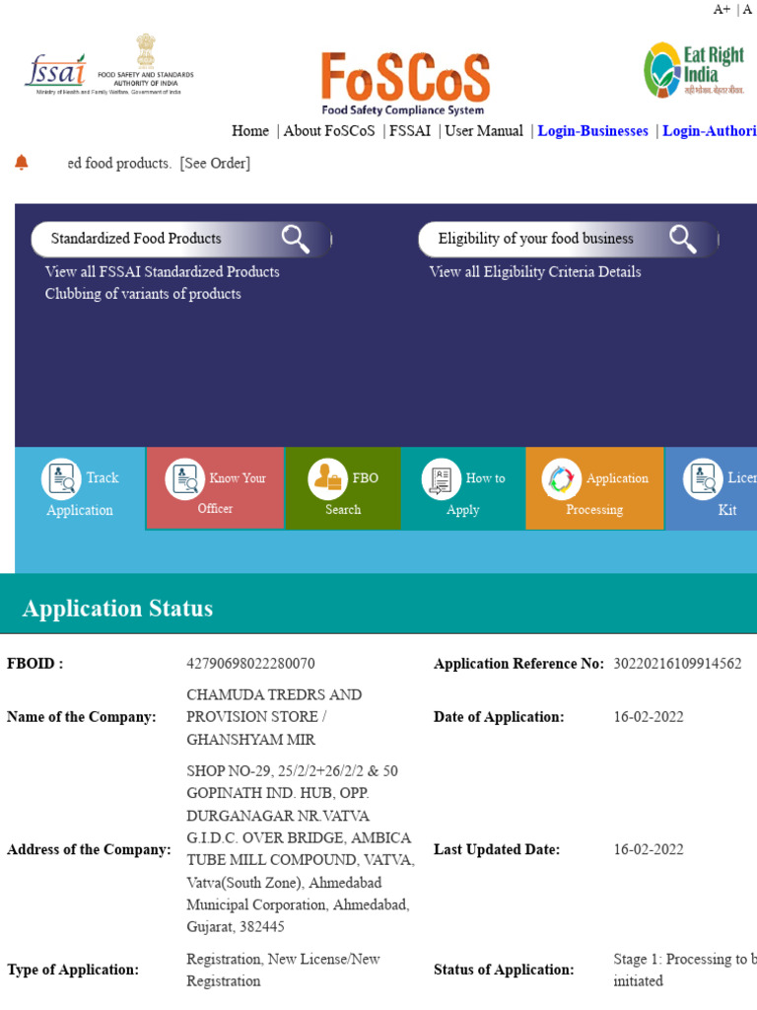Open the Home menu item
Image resolution: width=757 pixels, height=1010 pixels.
(x=250, y=131)
